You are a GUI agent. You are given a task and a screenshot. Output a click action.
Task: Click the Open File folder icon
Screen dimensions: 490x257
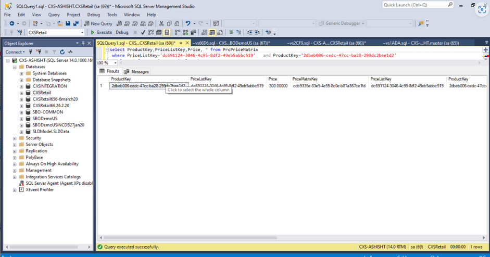(x=60, y=23)
